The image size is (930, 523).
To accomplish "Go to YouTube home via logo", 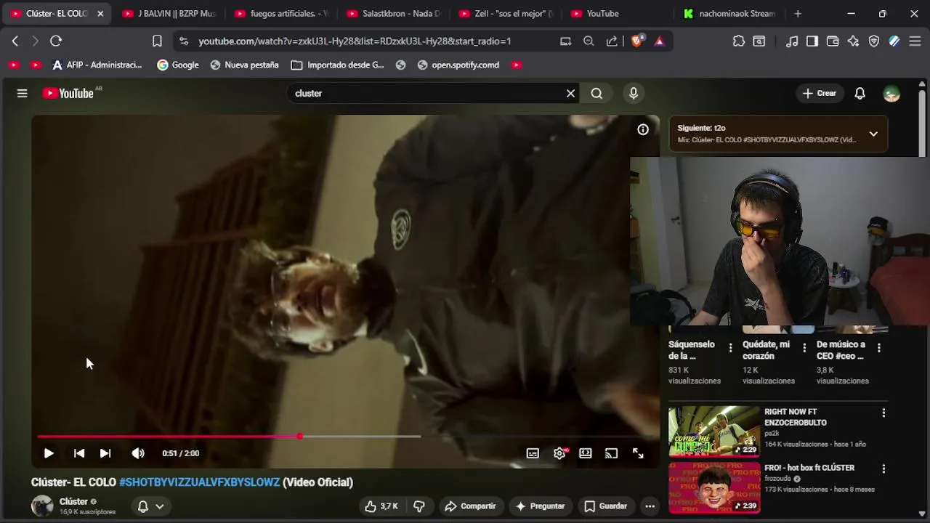I will click(x=68, y=93).
